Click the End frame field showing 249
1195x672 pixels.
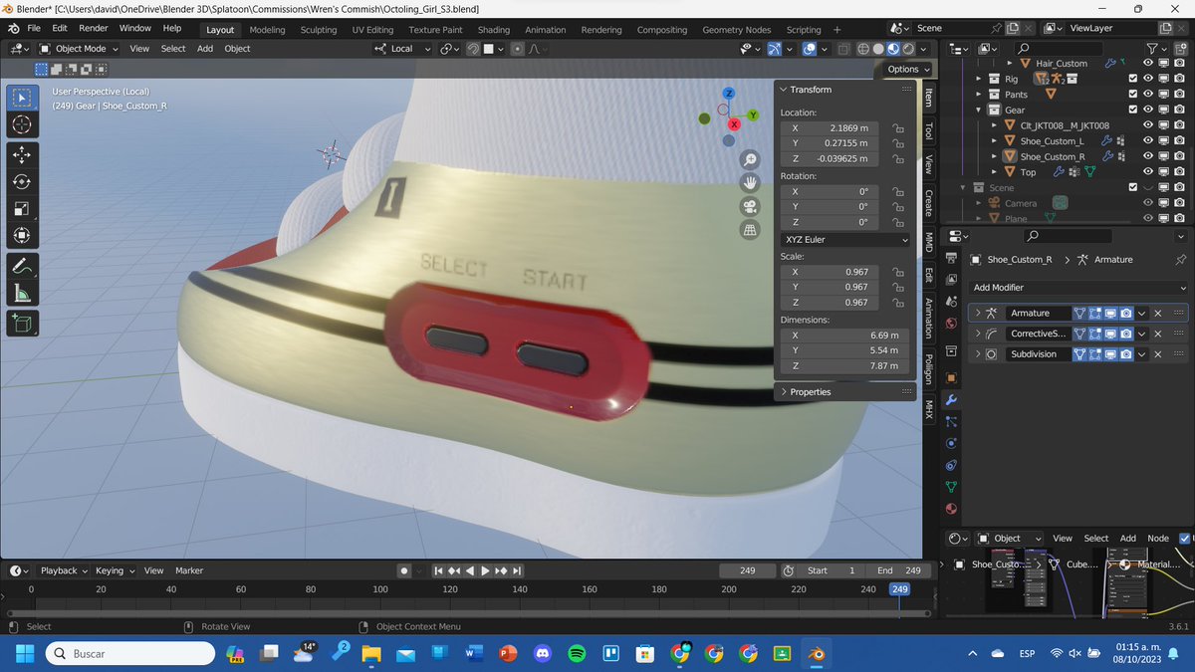click(899, 570)
